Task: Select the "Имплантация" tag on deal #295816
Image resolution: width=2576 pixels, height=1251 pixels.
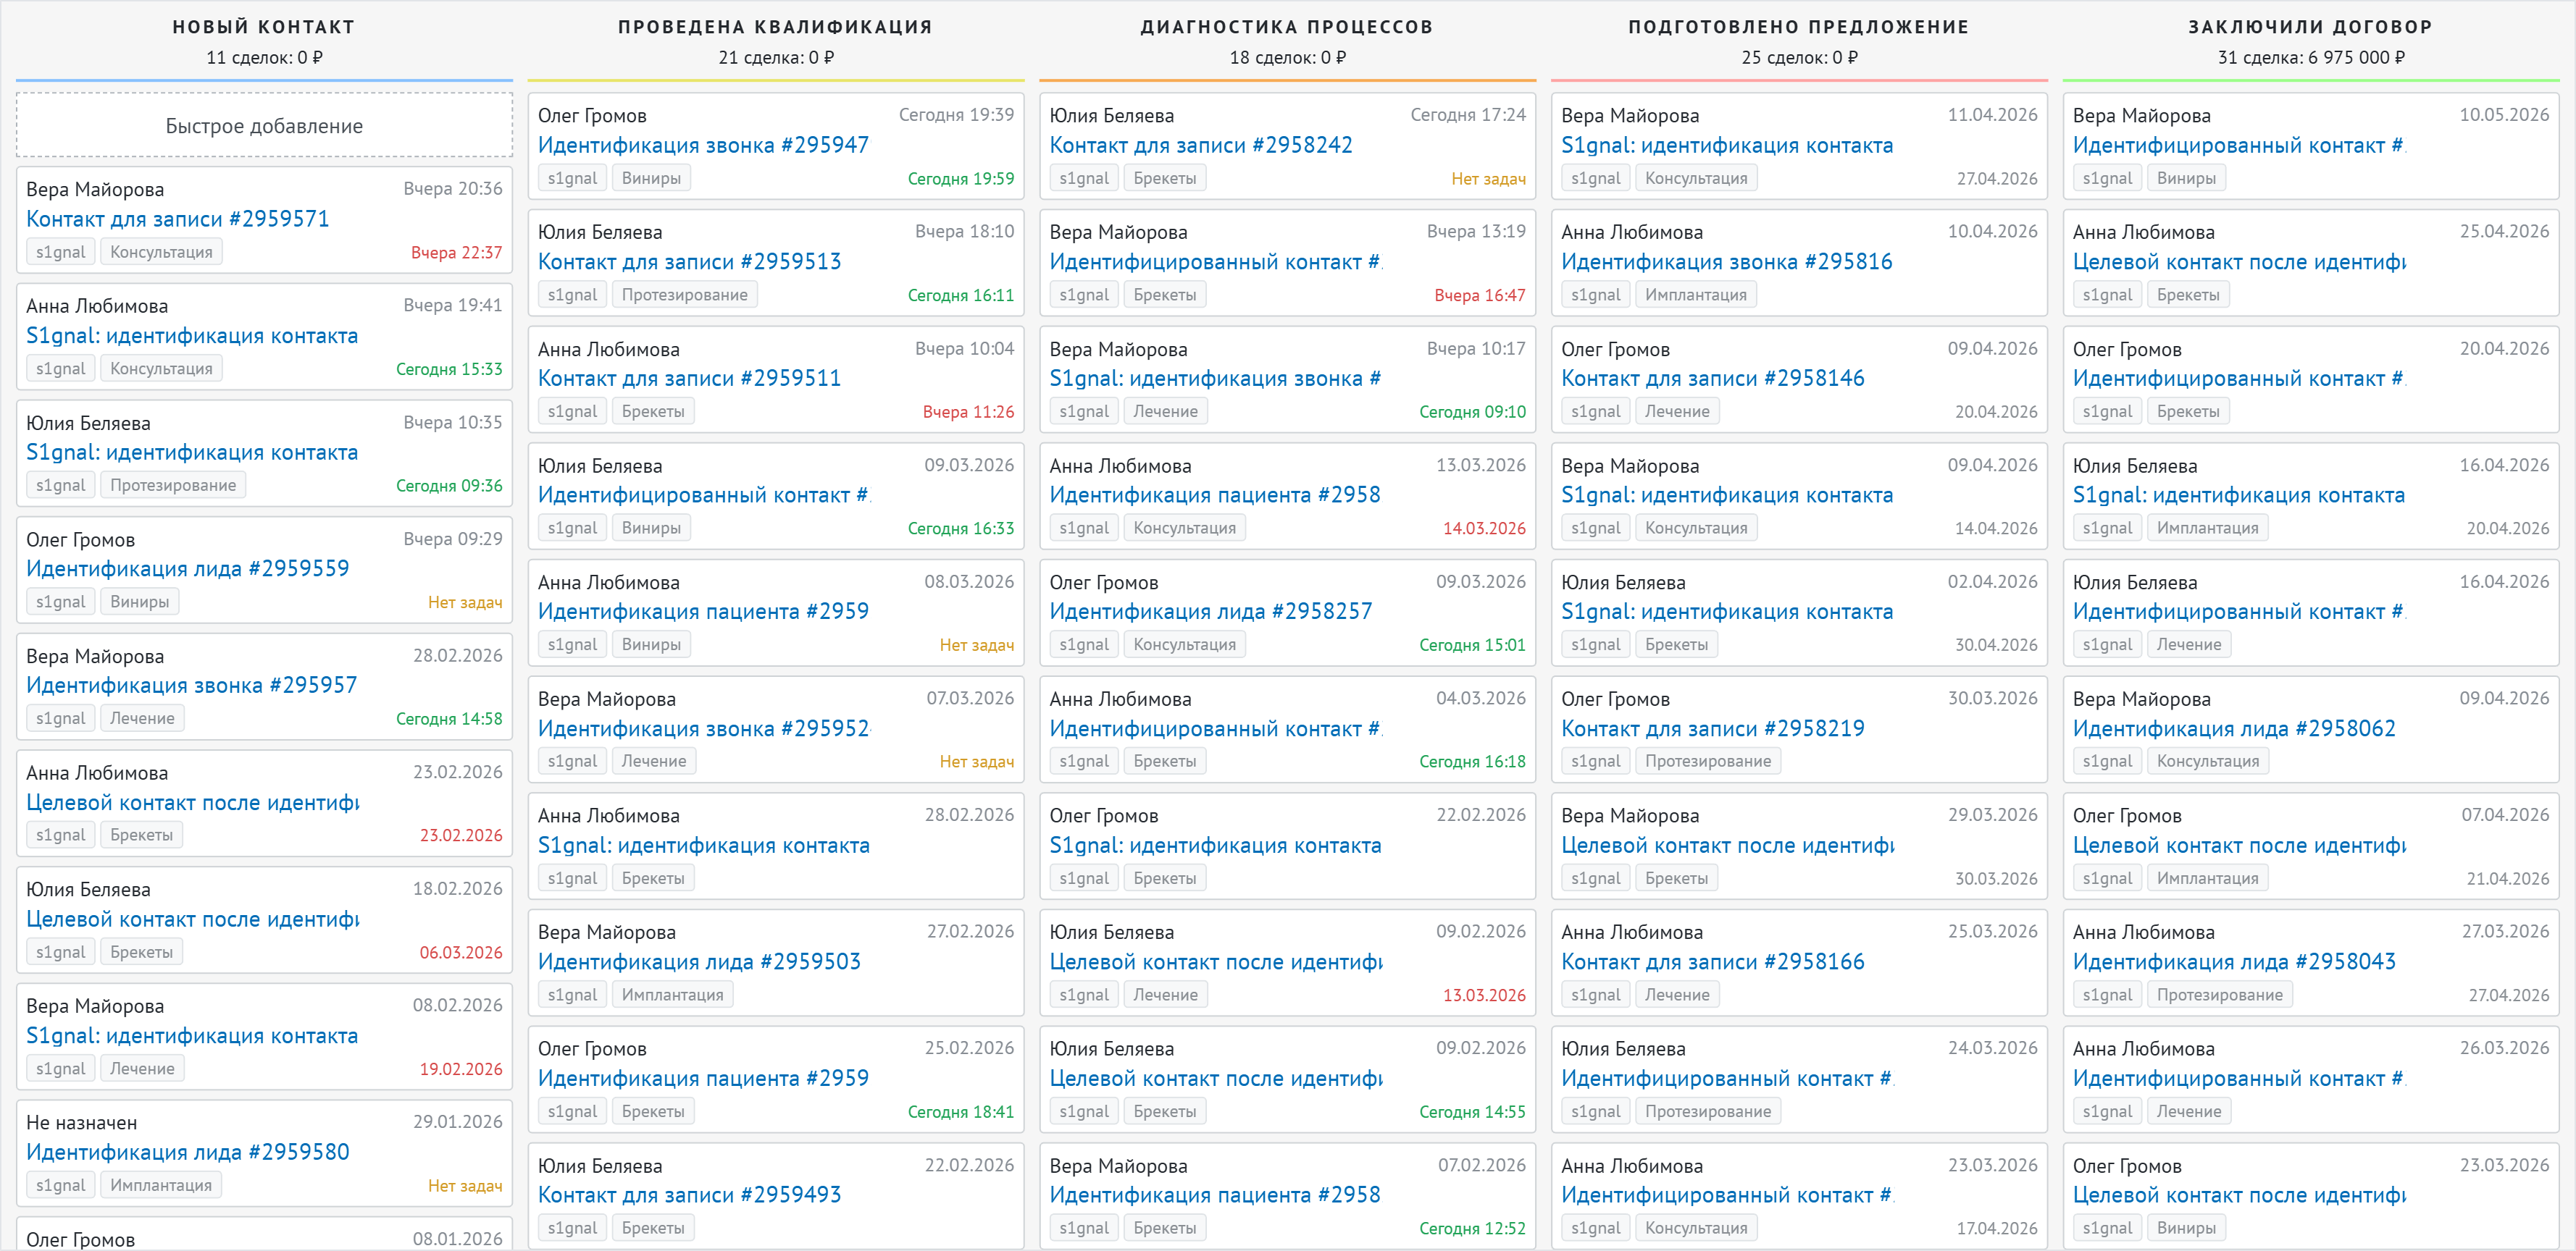Action: [x=1696, y=295]
